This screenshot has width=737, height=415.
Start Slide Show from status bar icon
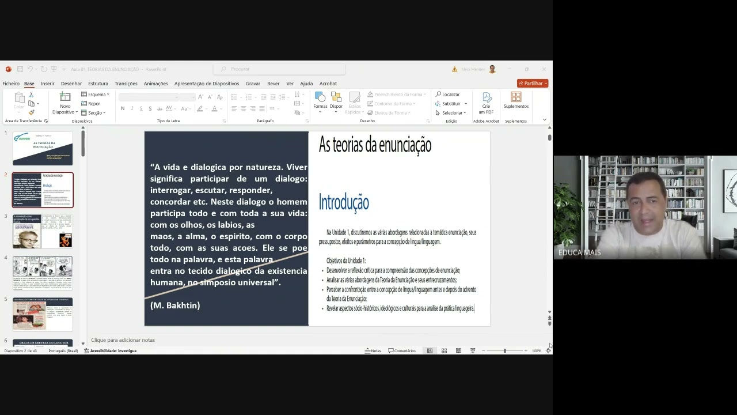coord(473,350)
